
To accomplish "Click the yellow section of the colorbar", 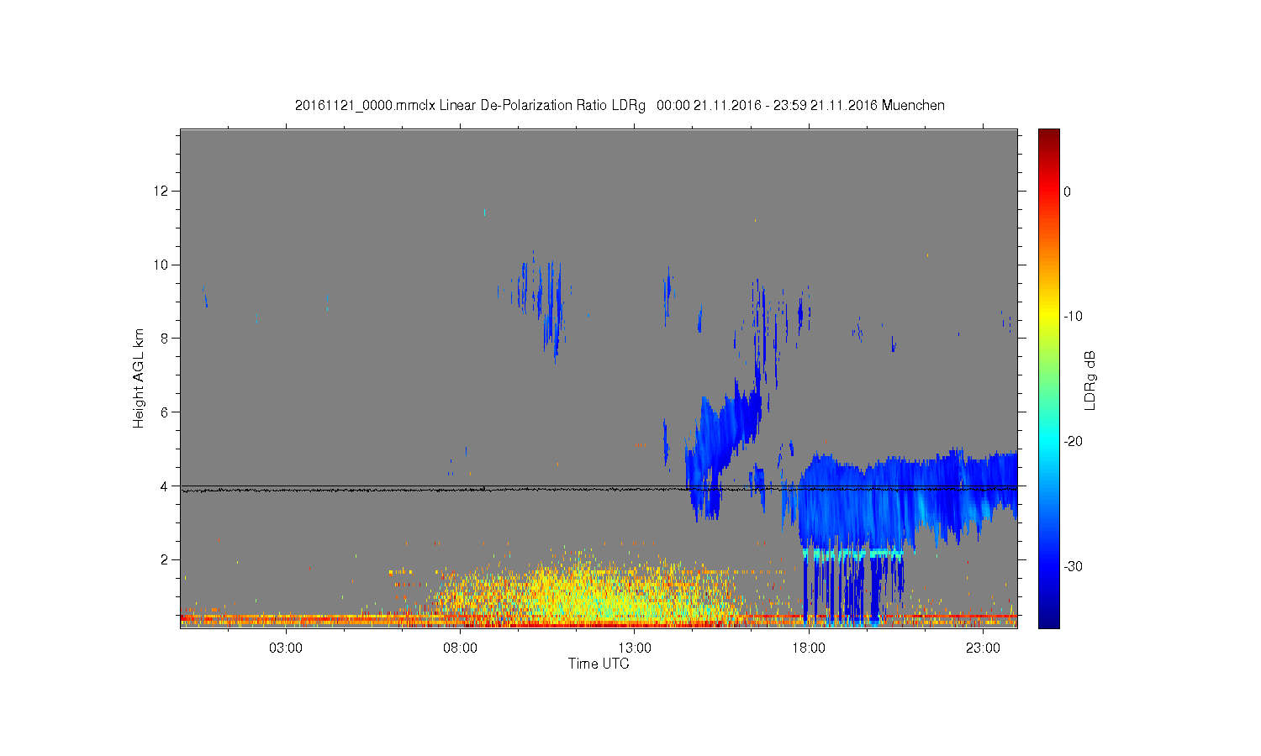I will pos(1048,317).
